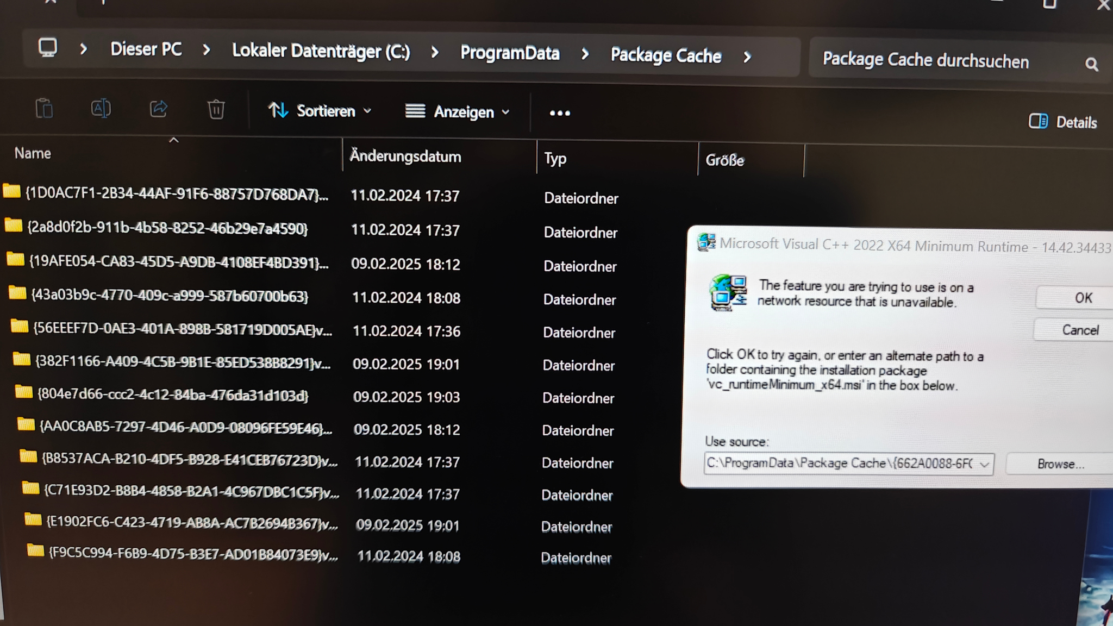Viewport: 1113px width, 626px height.
Task: Open the Sortieren dropdown
Action: (320, 111)
